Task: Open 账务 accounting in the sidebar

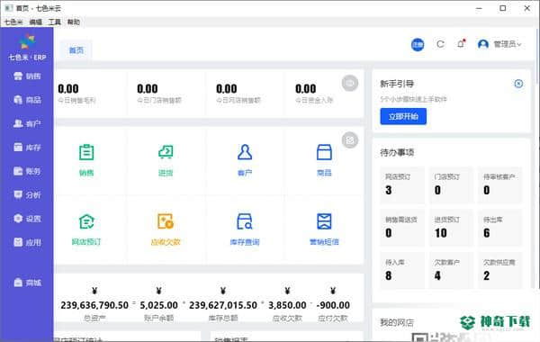Action: click(x=27, y=171)
